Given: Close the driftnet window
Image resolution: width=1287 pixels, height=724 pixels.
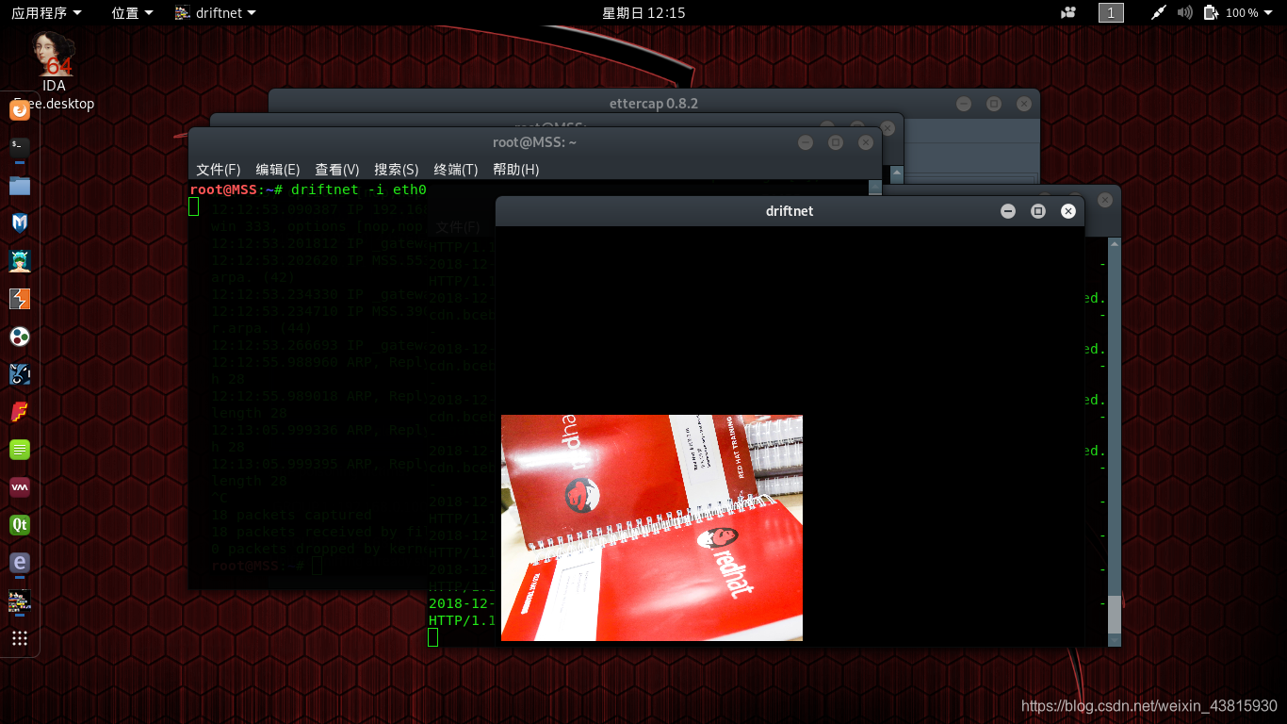Looking at the screenshot, I should (1068, 211).
